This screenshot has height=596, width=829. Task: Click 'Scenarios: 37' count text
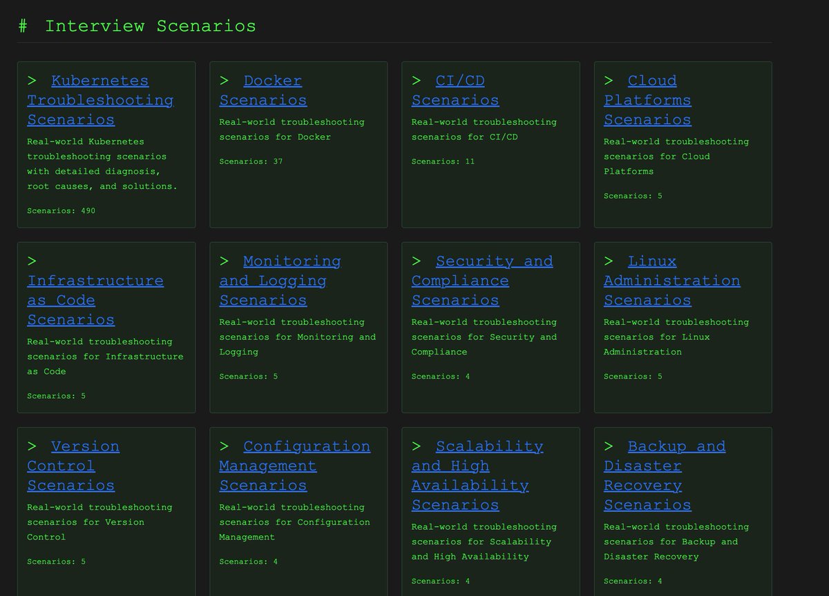click(251, 161)
